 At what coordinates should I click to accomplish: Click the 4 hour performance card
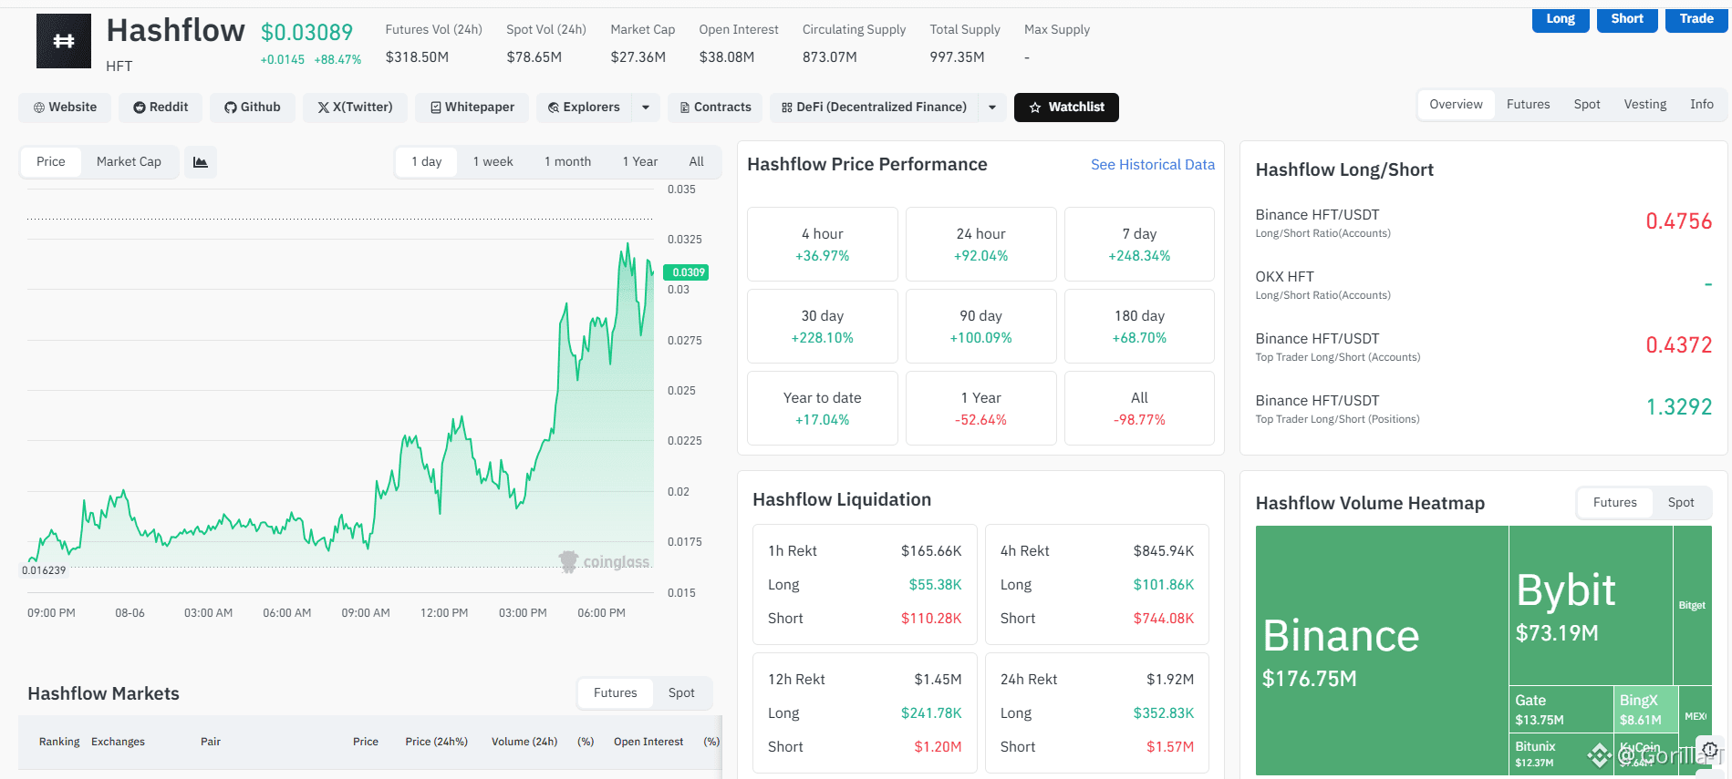click(x=823, y=244)
